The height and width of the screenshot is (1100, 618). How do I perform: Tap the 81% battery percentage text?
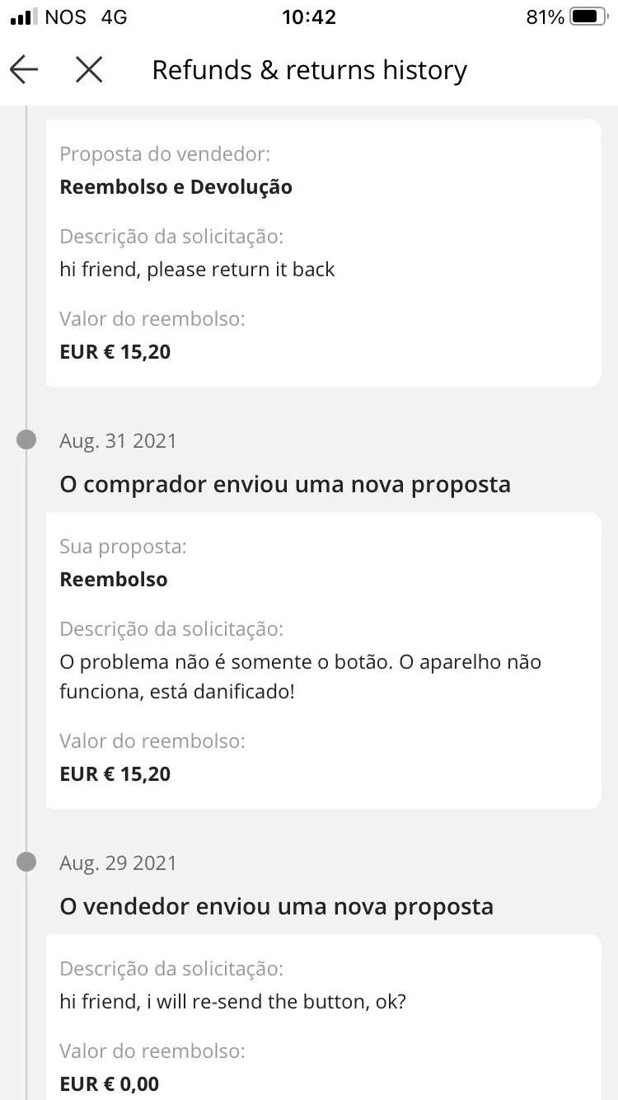[x=545, y=17]
